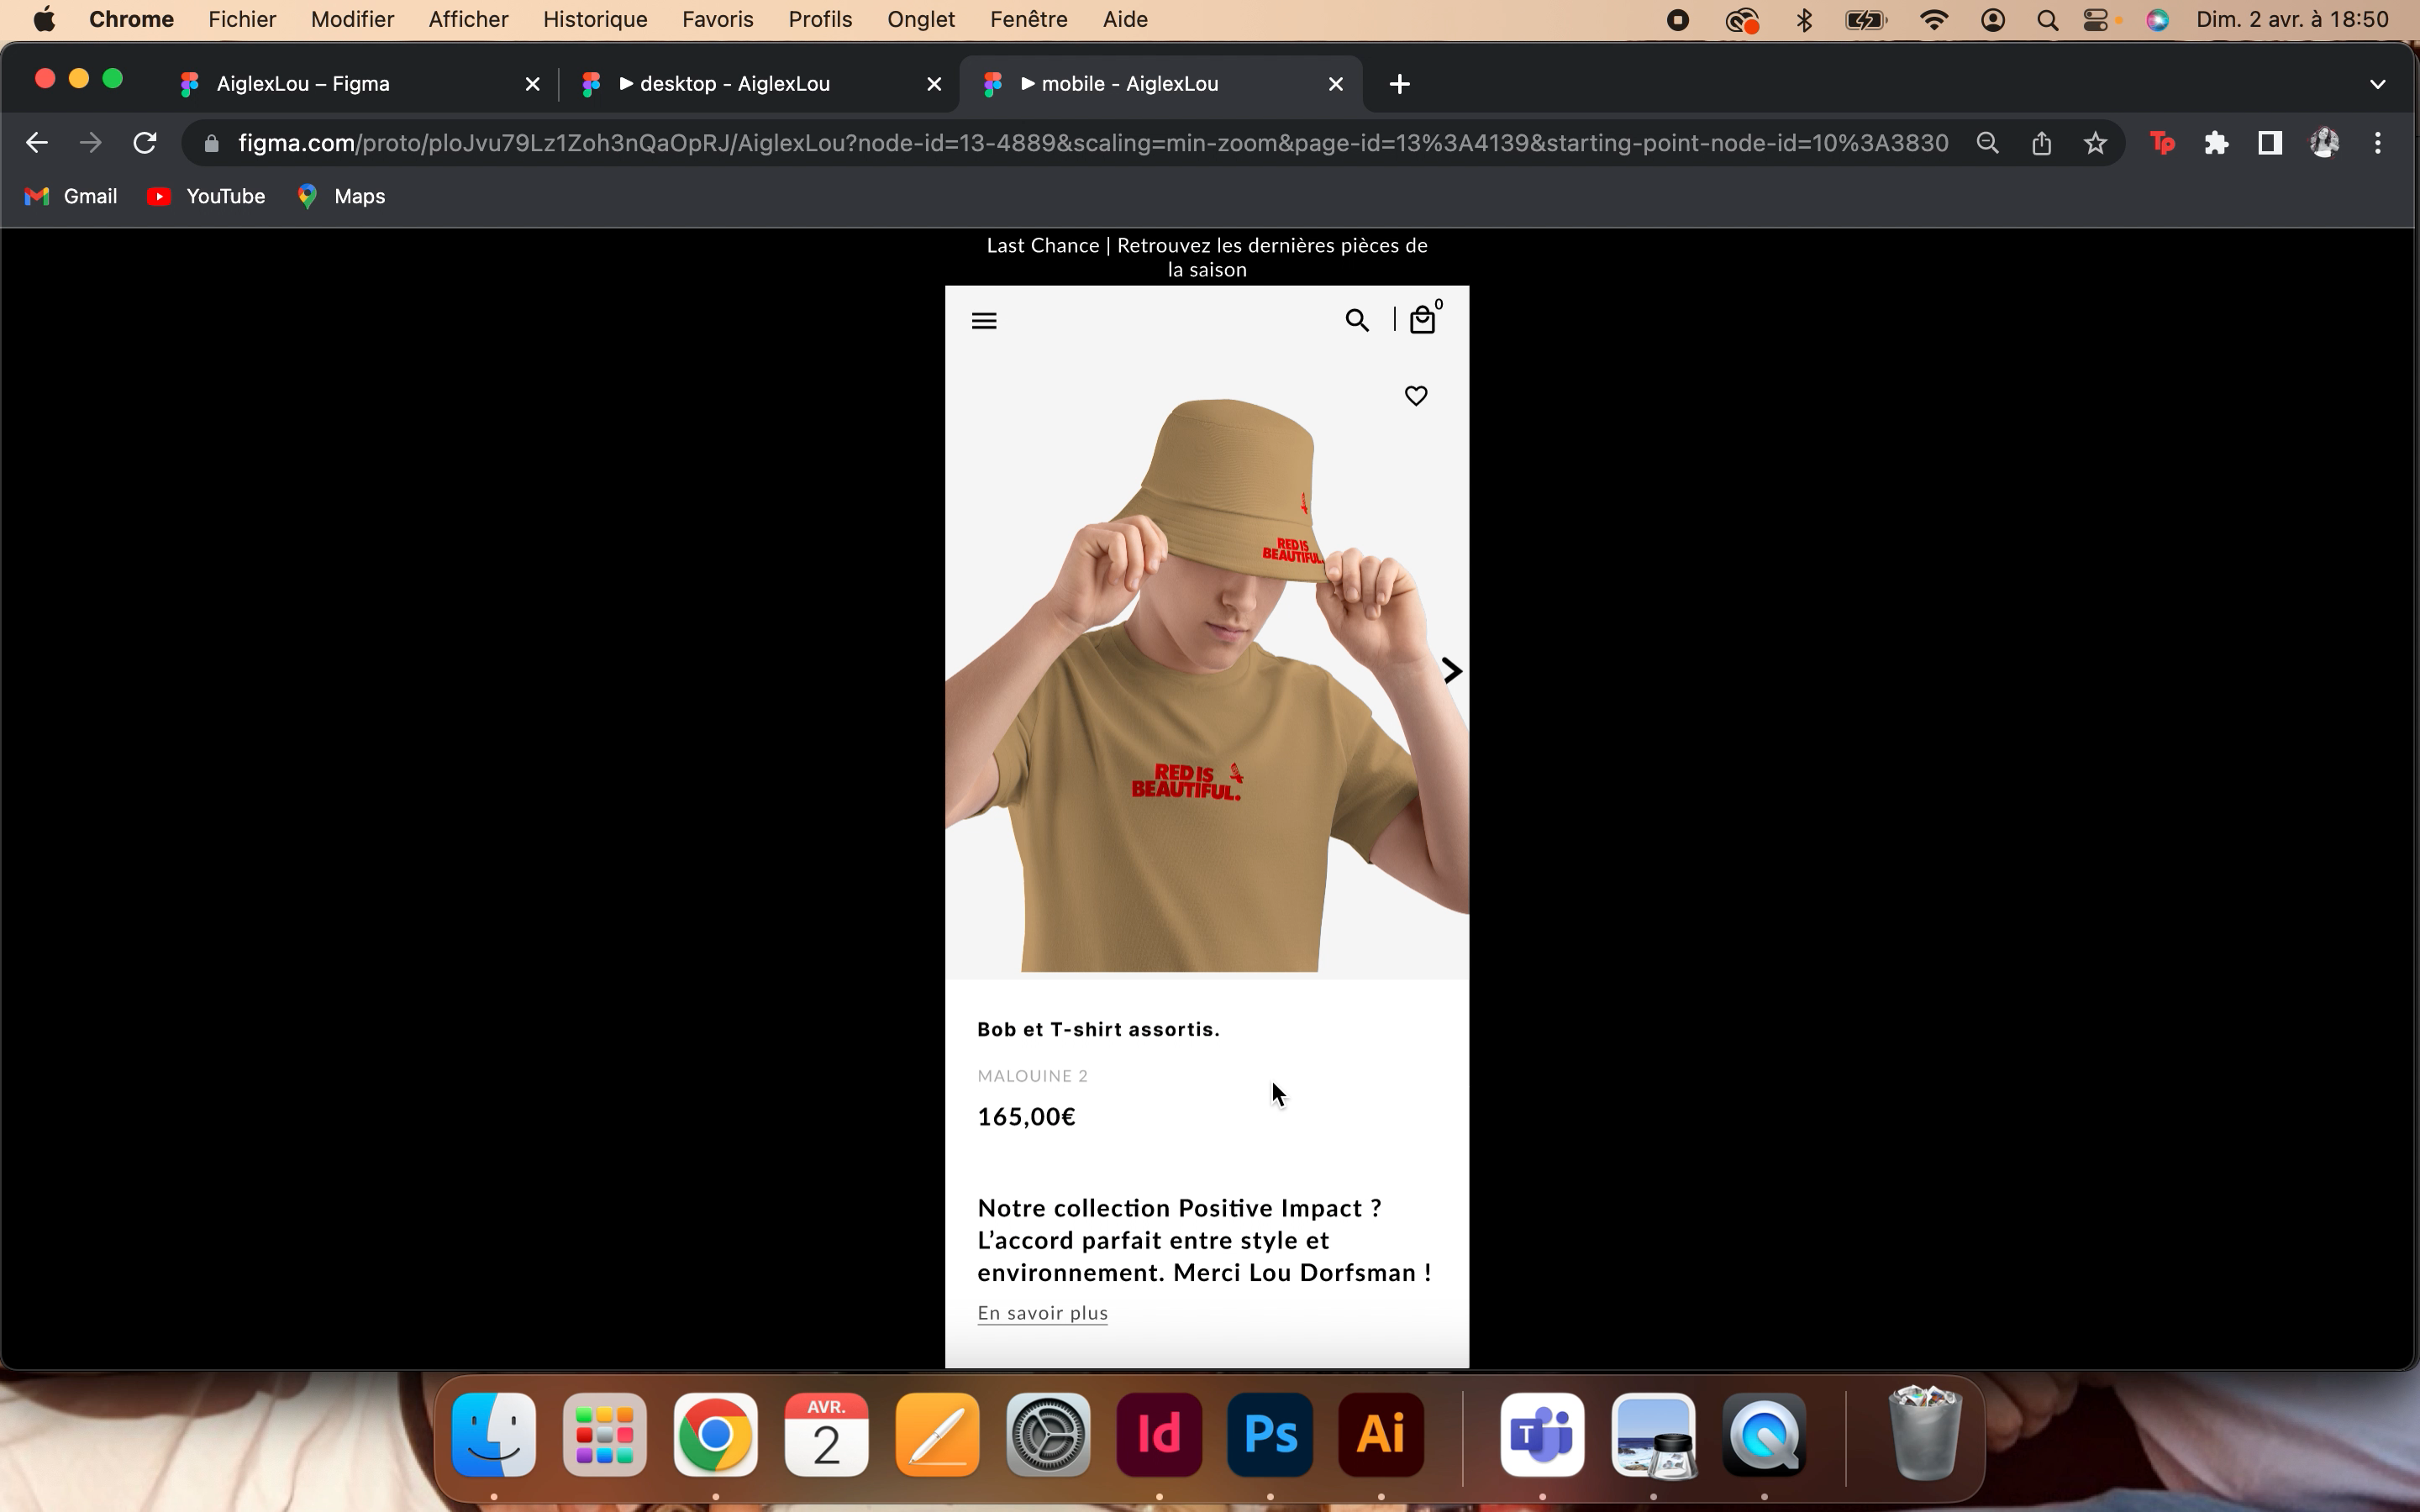The width and height of the screenshot is (2420, 1512).
Task: Open Chrome's three-dot menu
Action: point(2377,143)
